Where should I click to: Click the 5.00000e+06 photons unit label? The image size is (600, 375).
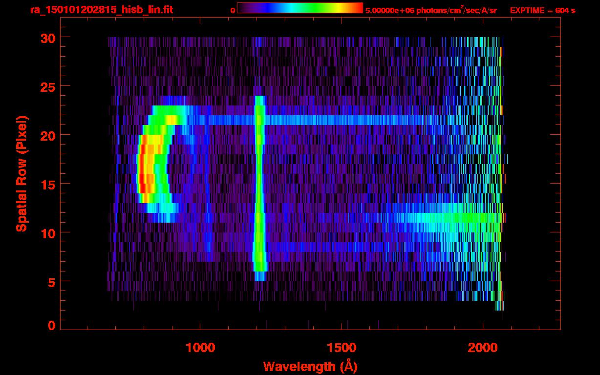pyautogui.click(x=431, y=10)
